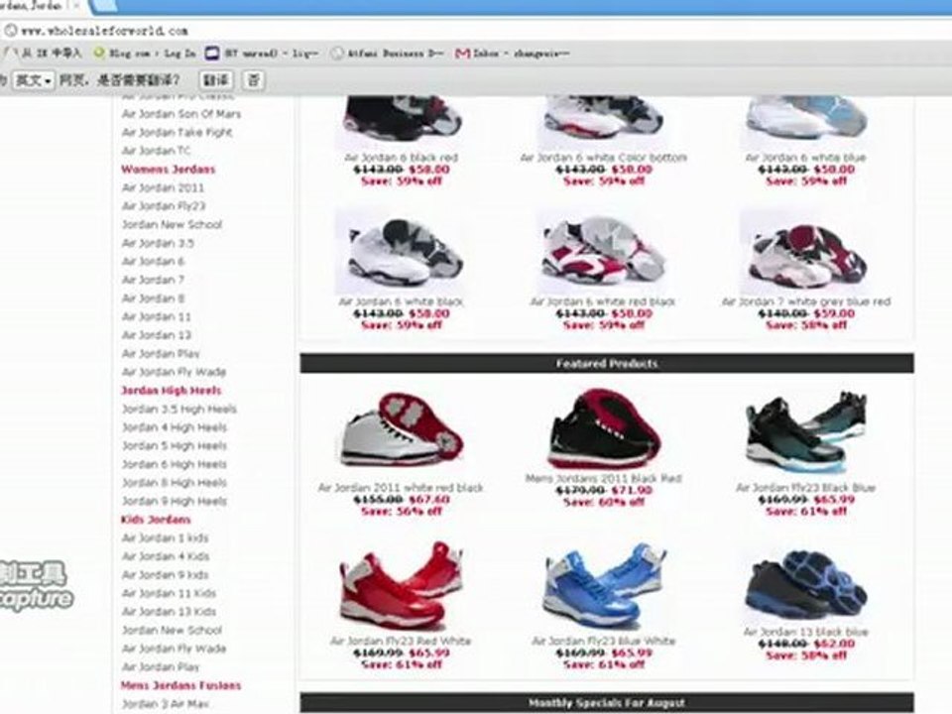View Air Jordan Fly23 Blue White image
Image resolution: width=952 pixels, height=714 pixels.
(x=604, y=585)
